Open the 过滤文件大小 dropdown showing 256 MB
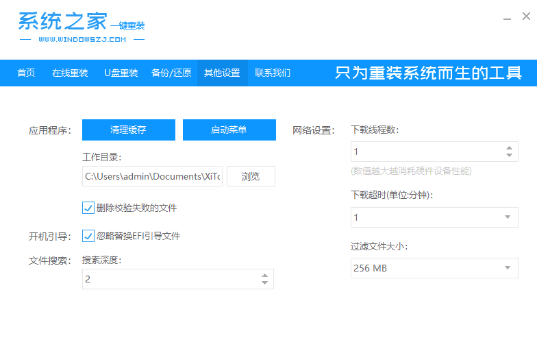Image resolution: width=537 pixels, height=338 pixels. [x=508, y=268]
